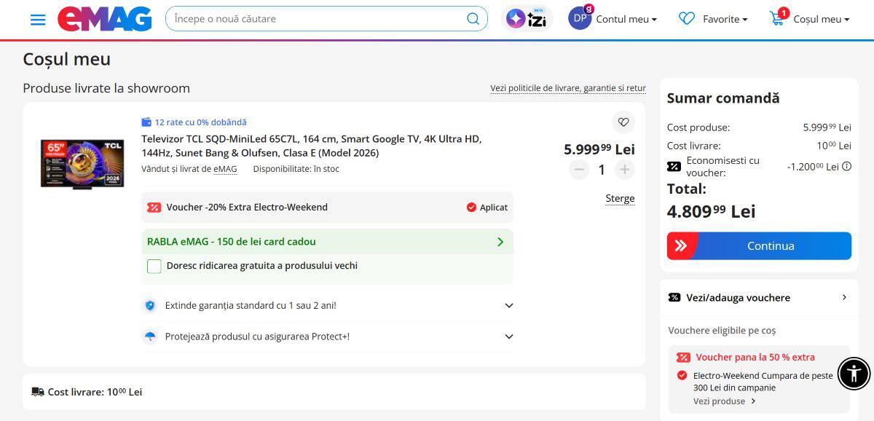Click the search input field

coord(317,19)
